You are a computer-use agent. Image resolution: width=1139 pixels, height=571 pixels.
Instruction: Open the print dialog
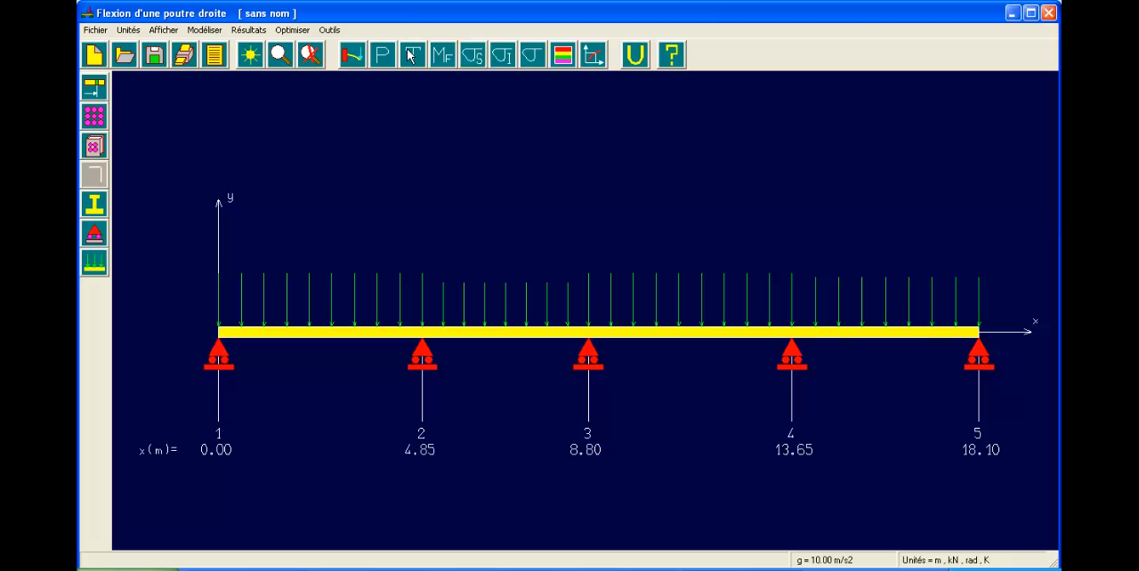(x=184, y=54)
